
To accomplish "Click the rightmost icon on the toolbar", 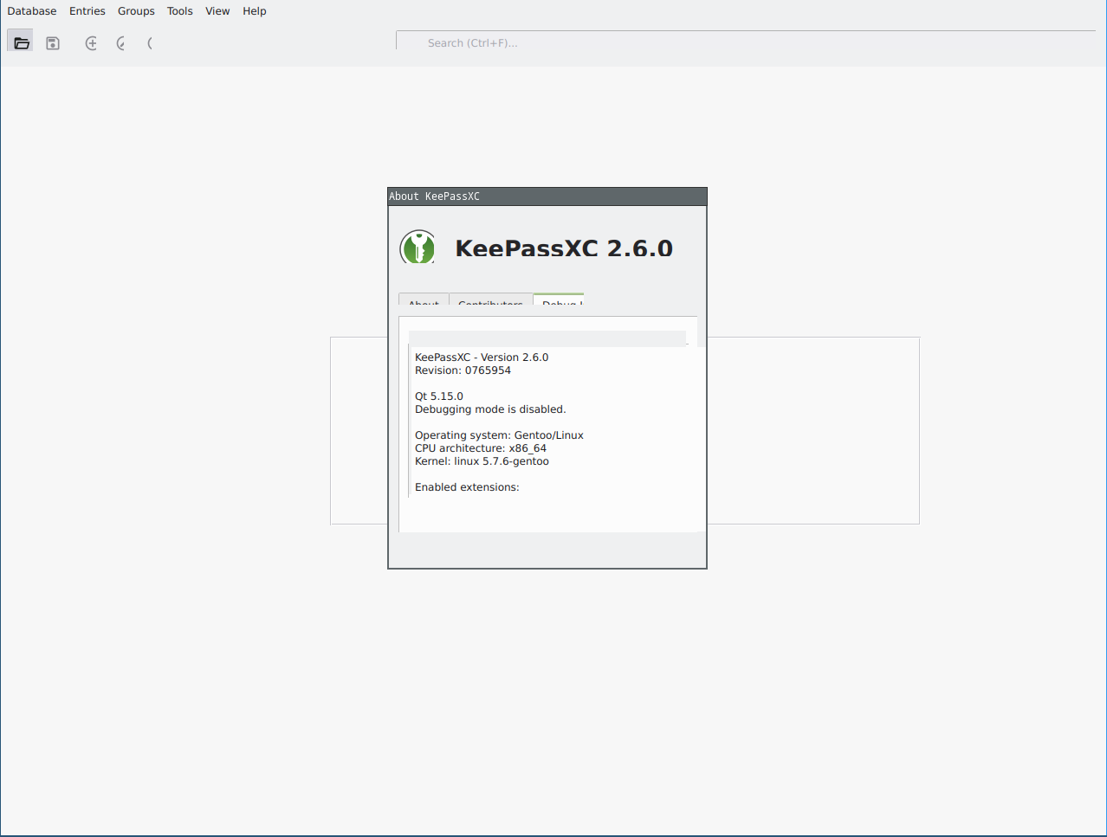I will pyautogui.click(x=149, y=42).
